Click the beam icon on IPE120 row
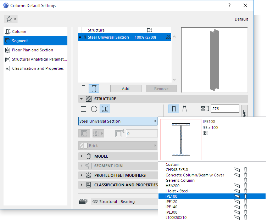Viewport: 267px width, 220px height. [237, 202]
